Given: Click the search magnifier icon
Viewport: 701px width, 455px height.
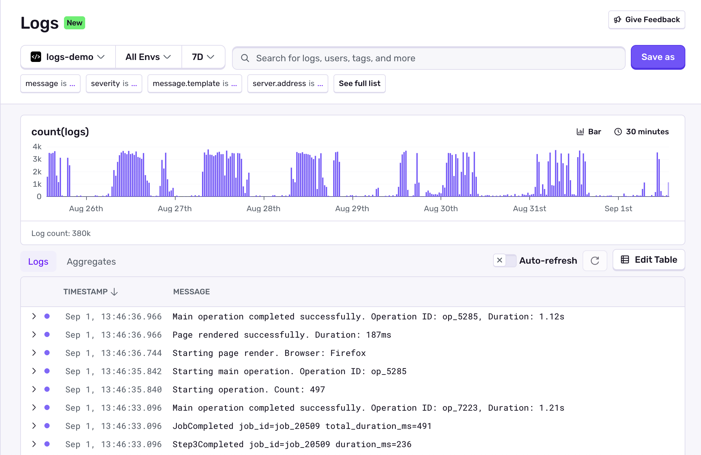Looking at the screenshot, I should click(x=245, y=58).
